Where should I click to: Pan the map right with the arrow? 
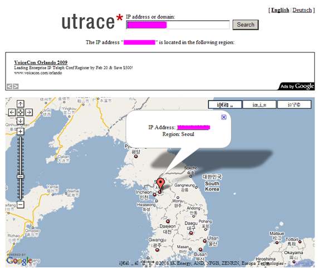[x=29, y=112]
